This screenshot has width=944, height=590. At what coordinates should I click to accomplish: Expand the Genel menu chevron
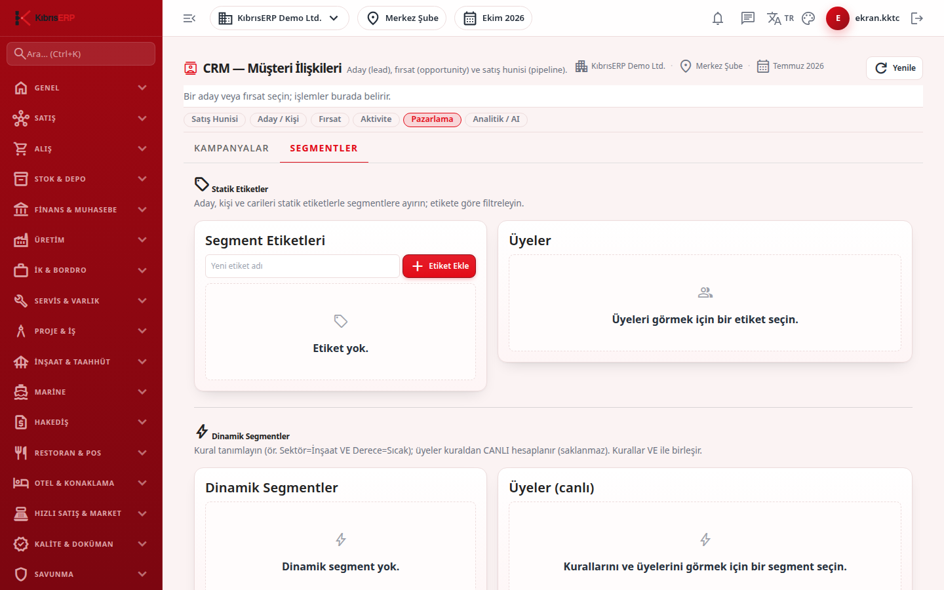[142, 88]
